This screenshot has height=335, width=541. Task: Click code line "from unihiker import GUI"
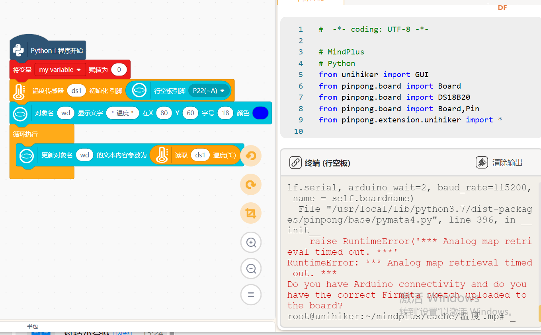(373, 74)
